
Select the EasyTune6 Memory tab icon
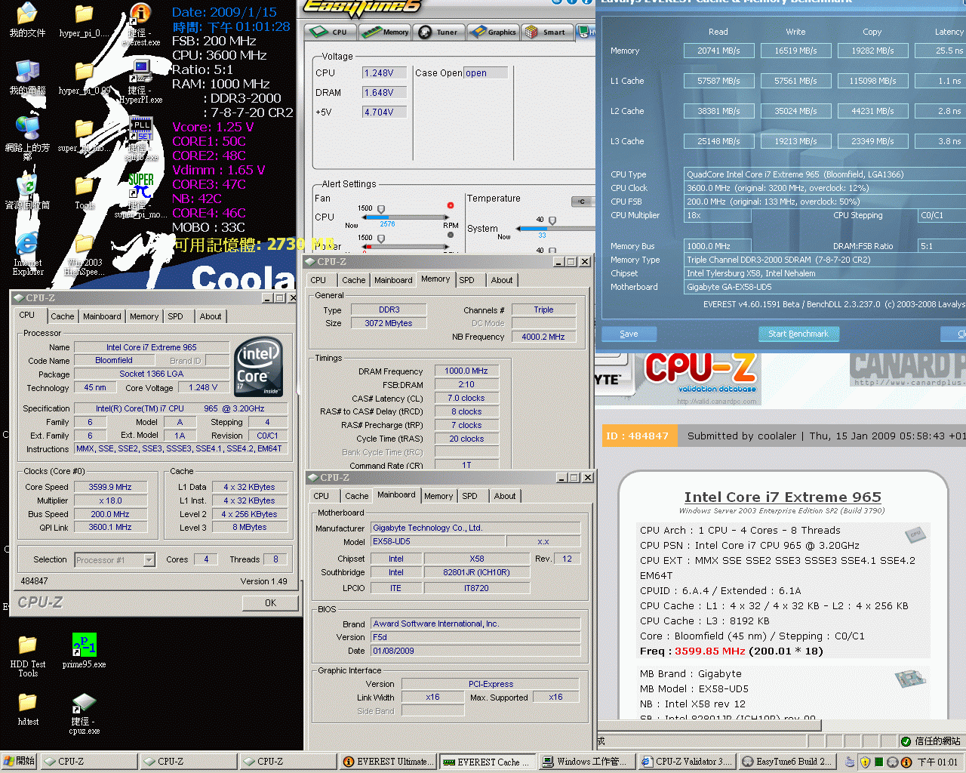pyautogui.click(x=385, y=32)
